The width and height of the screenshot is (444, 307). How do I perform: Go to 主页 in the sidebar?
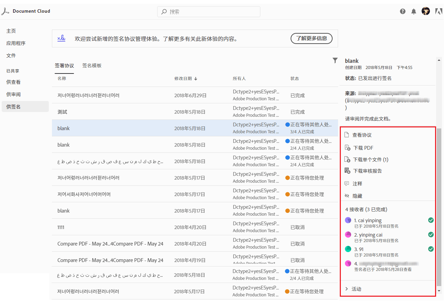[11, 31]
